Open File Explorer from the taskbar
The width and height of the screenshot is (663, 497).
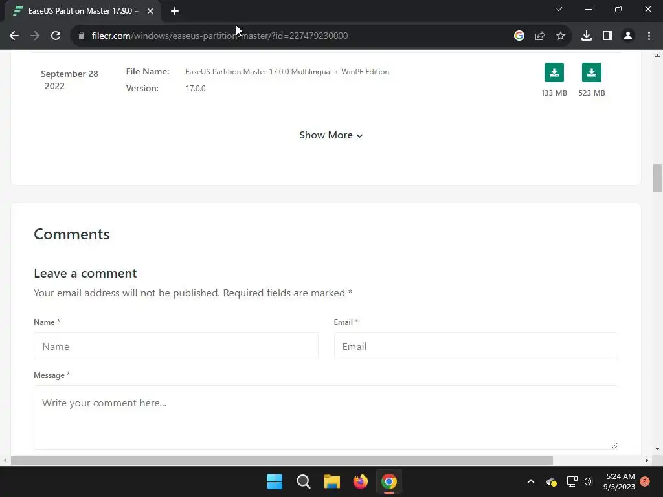(332, 481)
